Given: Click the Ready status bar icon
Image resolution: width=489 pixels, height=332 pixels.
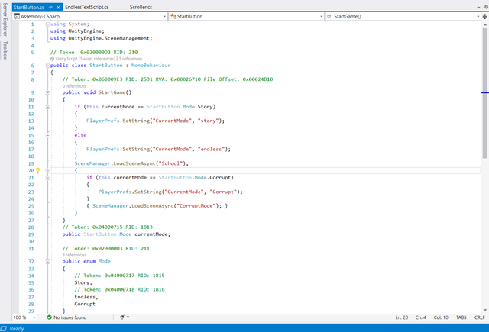Looking at the screenshot, I should pos(3,329).
